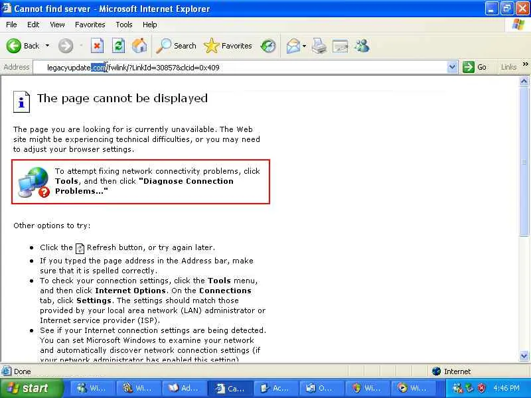Open the Back button history dropdown arrow
The height and width of the screenshot is (398, 531).
(47, 46)
